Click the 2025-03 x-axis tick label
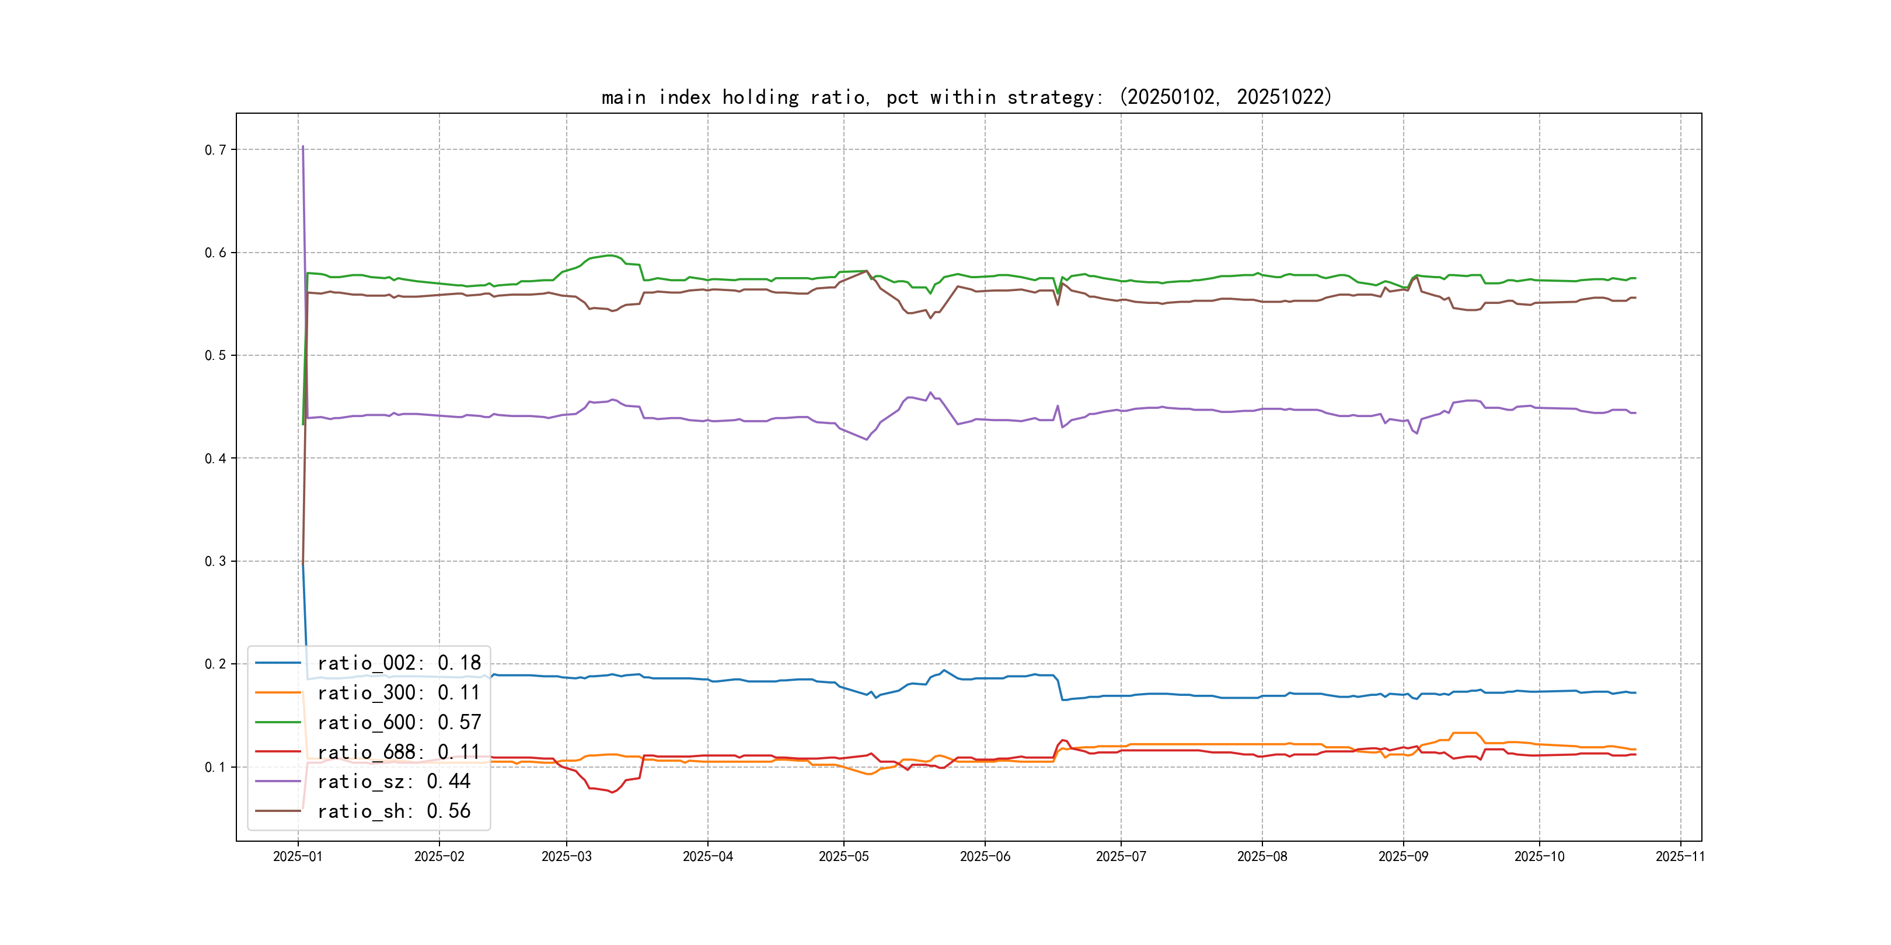Image resolution: width=1891 pixels, height=945 pixels. [x=566, y=856]
